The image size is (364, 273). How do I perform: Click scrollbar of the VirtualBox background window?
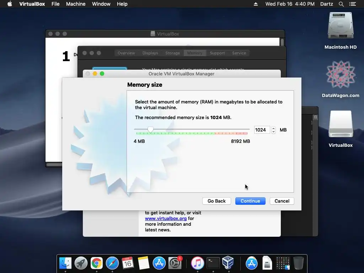click(282, 42)
